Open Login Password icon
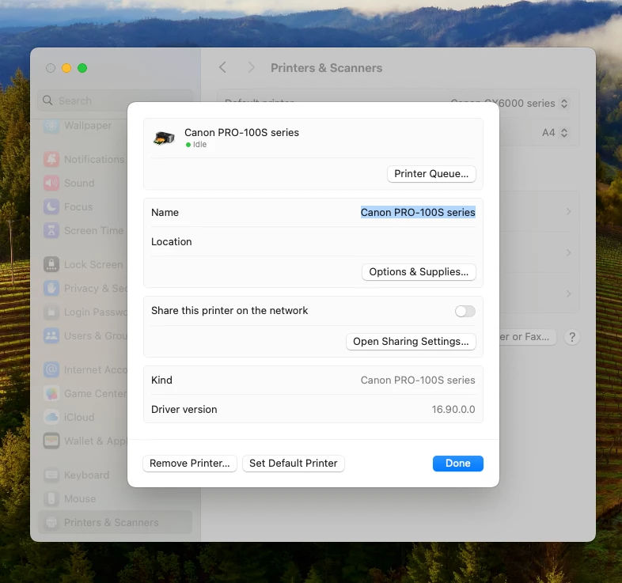 pos(51,312)
